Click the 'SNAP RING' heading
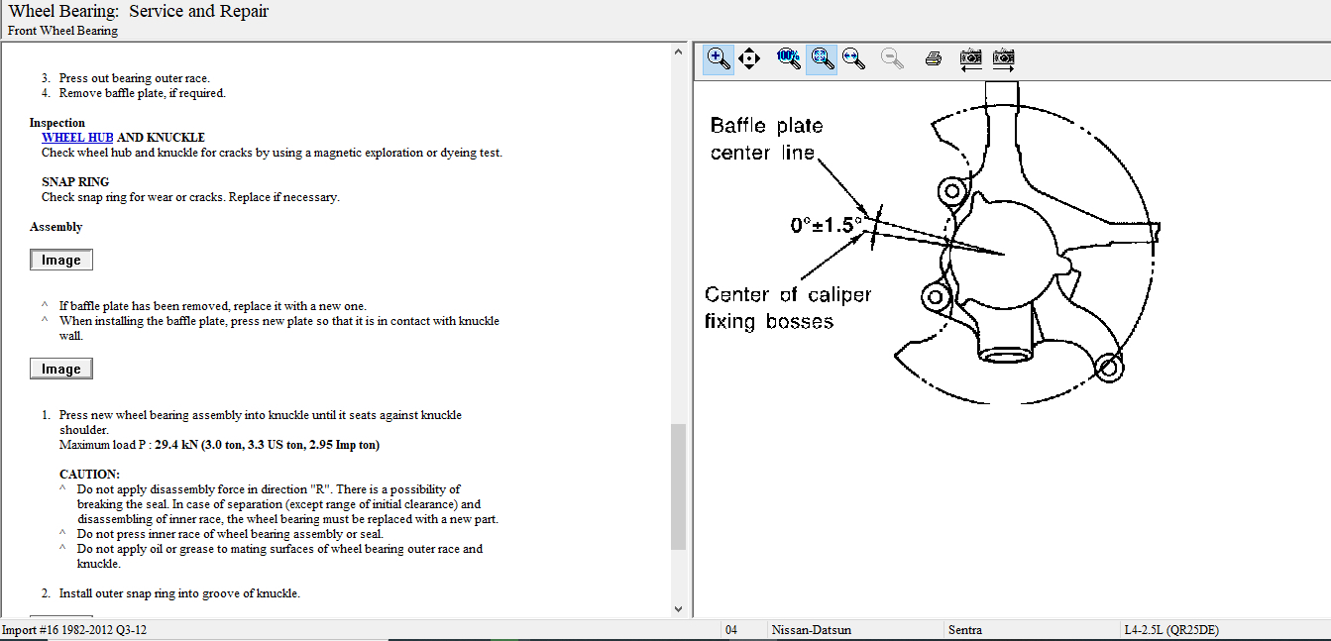The width and height of the screenshot is (1331, 641). point(75,182)
